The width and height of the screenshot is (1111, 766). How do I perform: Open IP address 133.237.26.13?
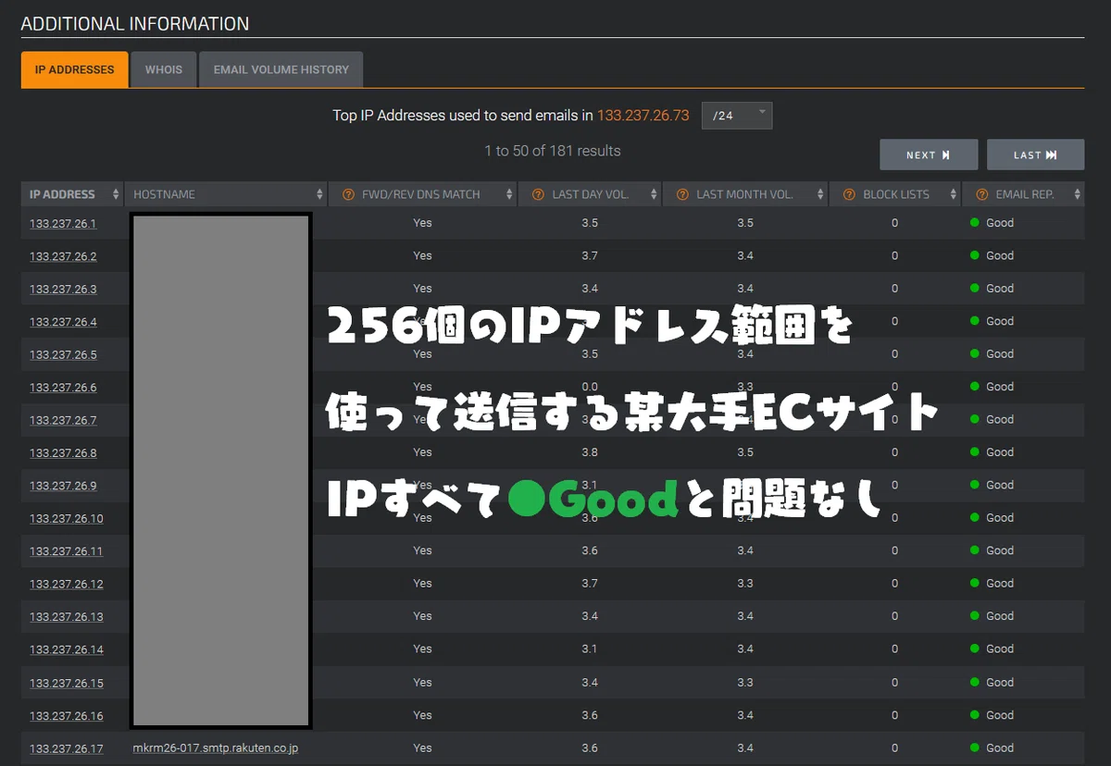tap(67, 617)
